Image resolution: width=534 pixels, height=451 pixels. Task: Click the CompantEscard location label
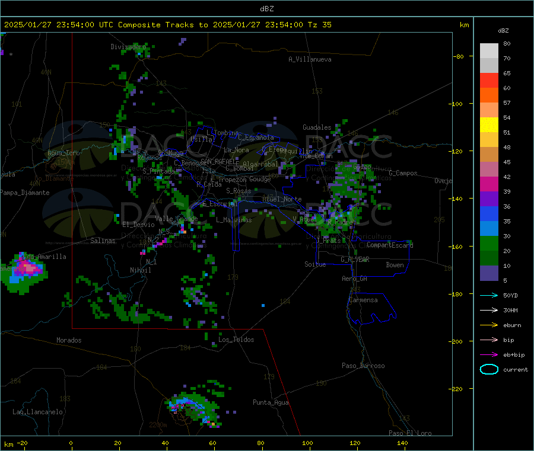click(390, 245)
